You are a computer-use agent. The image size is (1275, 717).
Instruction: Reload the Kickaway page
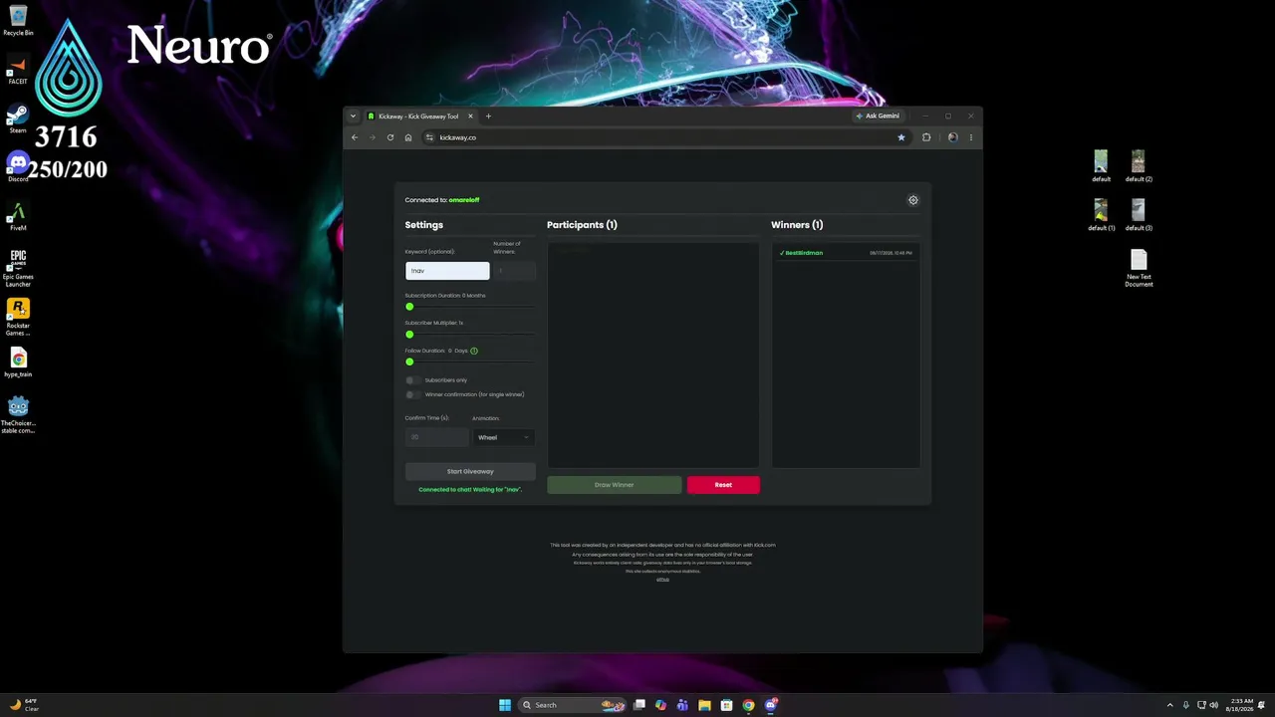[x=390, y=137]
